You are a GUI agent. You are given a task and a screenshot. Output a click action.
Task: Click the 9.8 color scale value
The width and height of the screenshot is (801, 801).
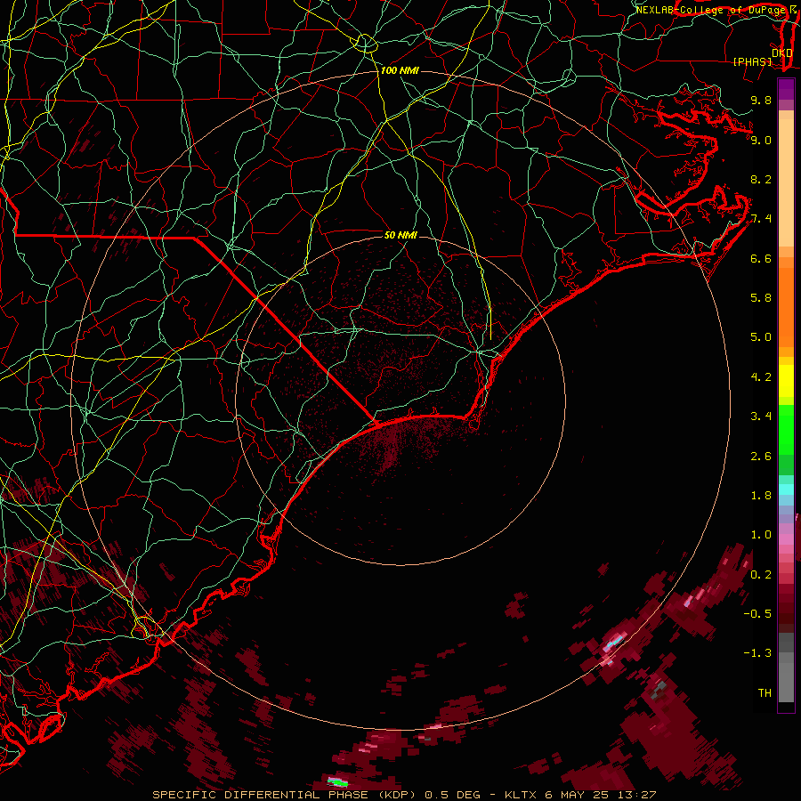761,100
